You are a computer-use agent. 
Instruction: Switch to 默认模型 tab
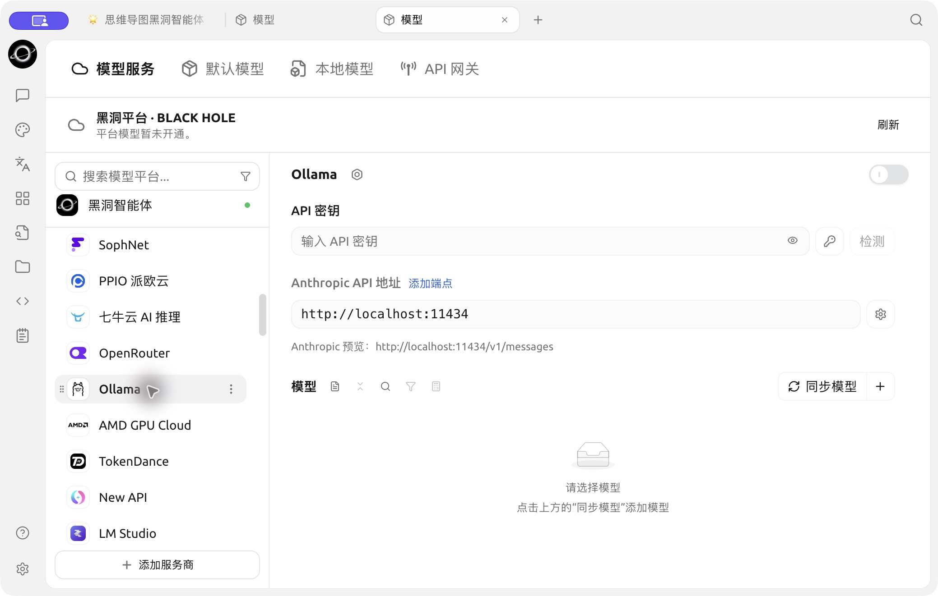pyautogui.click(x=223, y=69)
